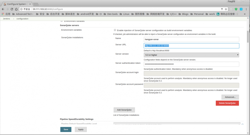Open the Dev tools bookmark folder
The height and width of the screenshot is (135, 250).
click(x=110, y=14)
